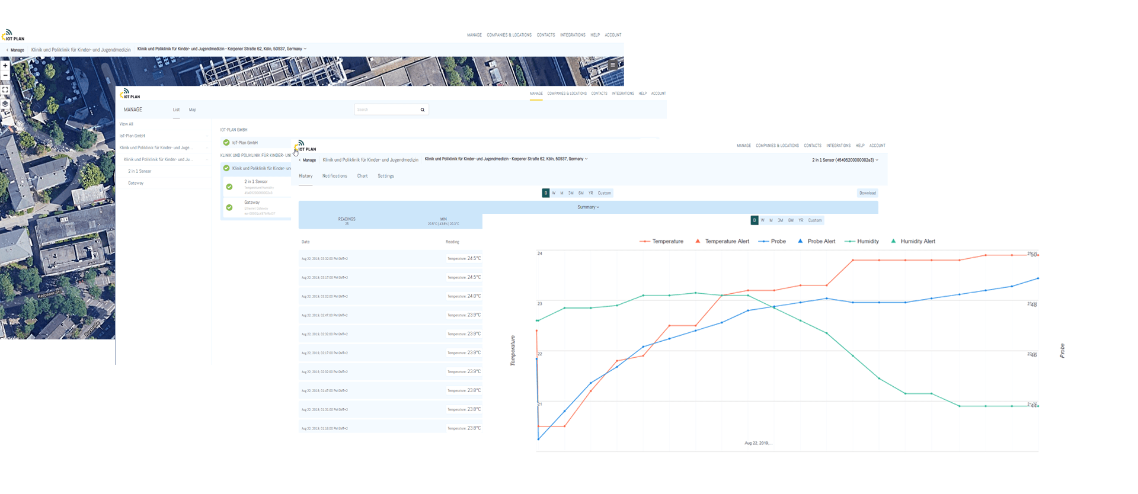This screenshot has width=1138, height=494.
Task: Click the IoT Plan logo in History window
Action: tap(305, 146)
